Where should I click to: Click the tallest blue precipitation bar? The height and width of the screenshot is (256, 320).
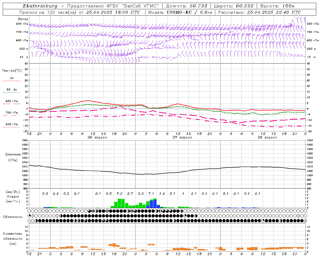[155, 204]
